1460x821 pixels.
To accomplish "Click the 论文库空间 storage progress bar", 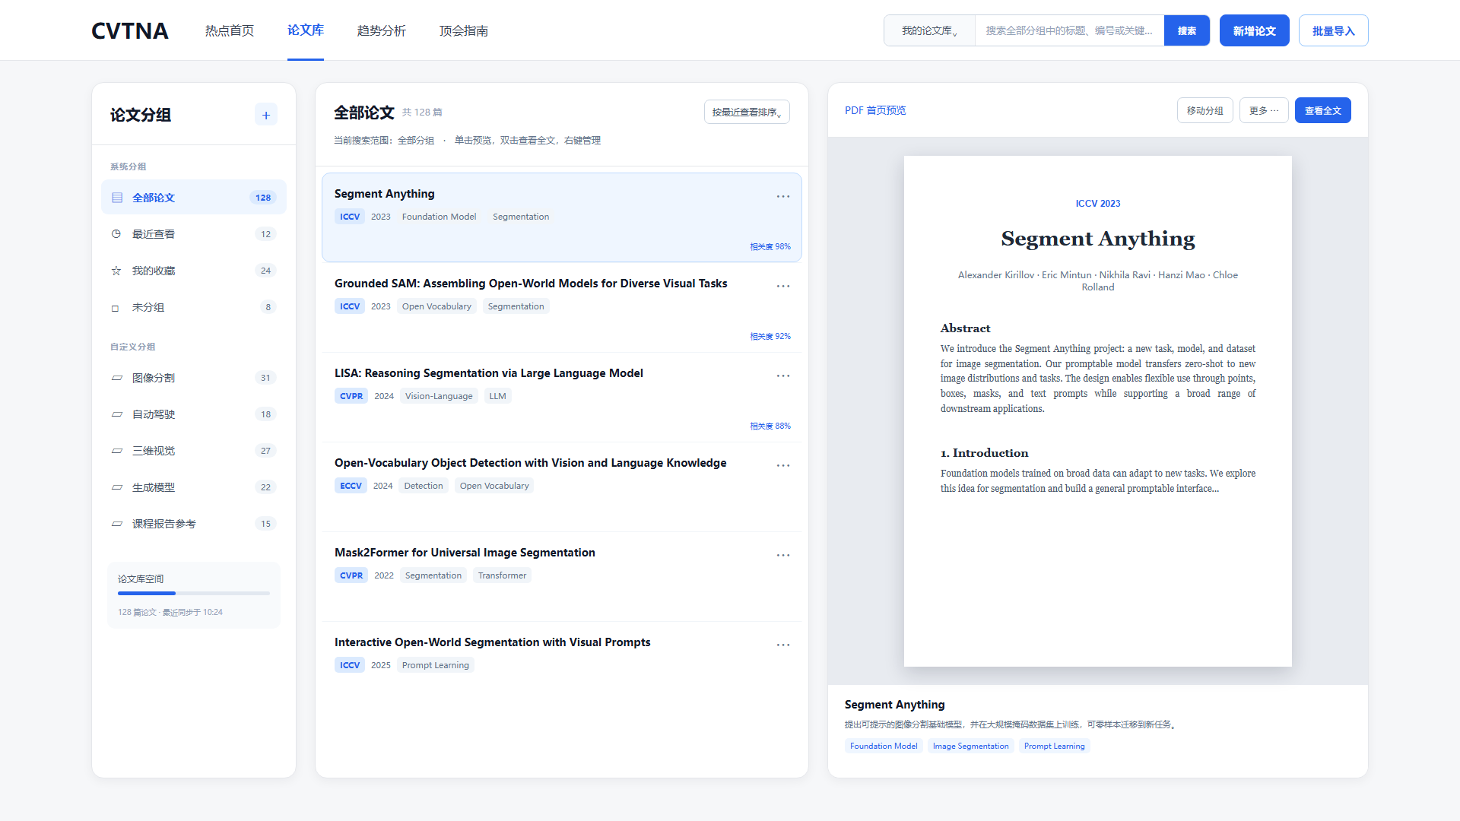I will coord(194,593).
